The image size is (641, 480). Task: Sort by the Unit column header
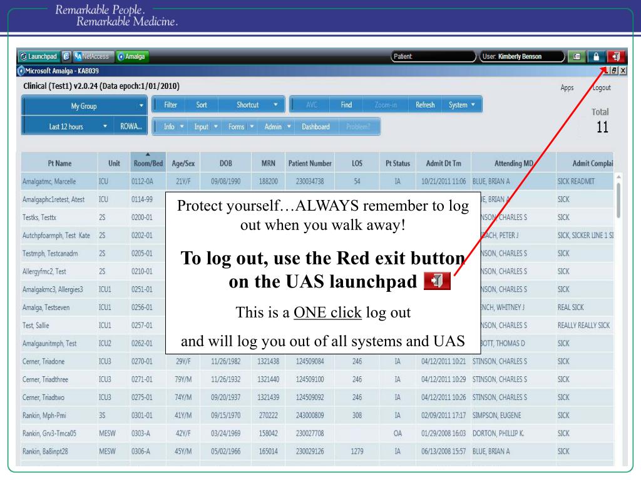click(114, 163)
